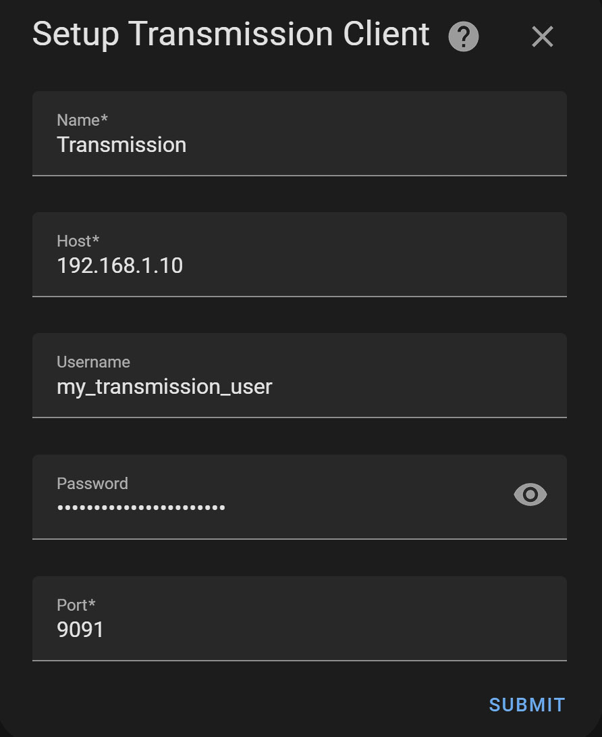Place cursor in the masked password dots
This screenshot has width=602, height=737.
pyautogui.click(x=141, y=507)
